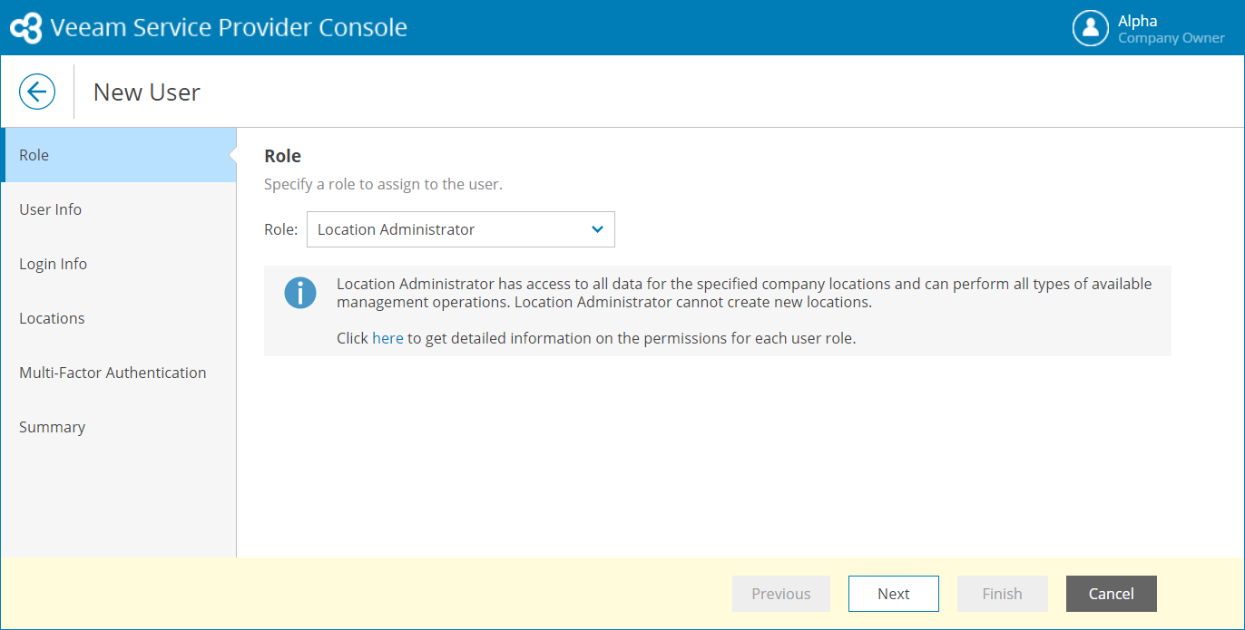The height and width of the screenshot is (630, 1245).
Task: Click the Veeam logo icon
Action: click(x=25, y=28)
